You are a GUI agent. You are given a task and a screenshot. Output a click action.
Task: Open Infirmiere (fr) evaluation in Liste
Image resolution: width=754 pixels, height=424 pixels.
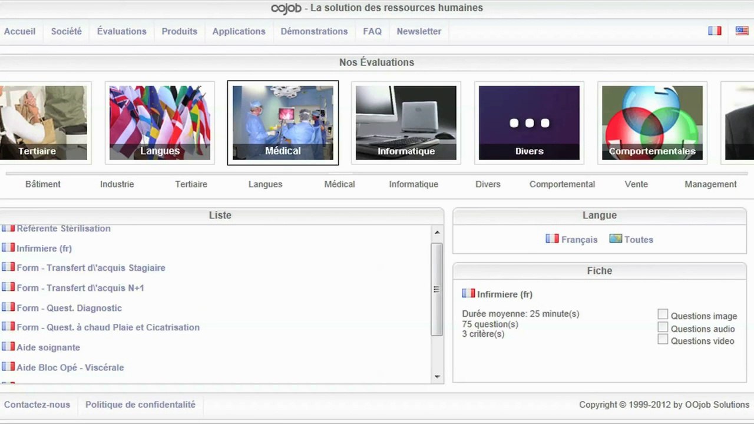(x=44, y=249)
